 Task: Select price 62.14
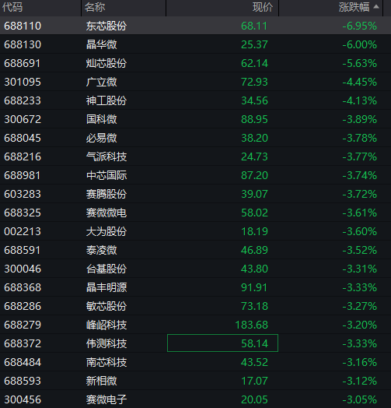pyautogui.click(x=254, y=64)
